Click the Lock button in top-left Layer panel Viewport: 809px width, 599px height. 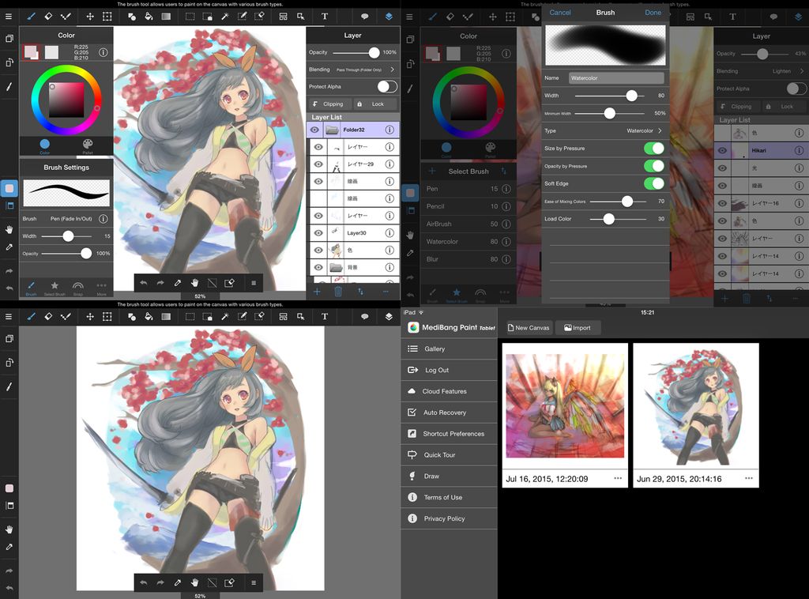point(375,104)
